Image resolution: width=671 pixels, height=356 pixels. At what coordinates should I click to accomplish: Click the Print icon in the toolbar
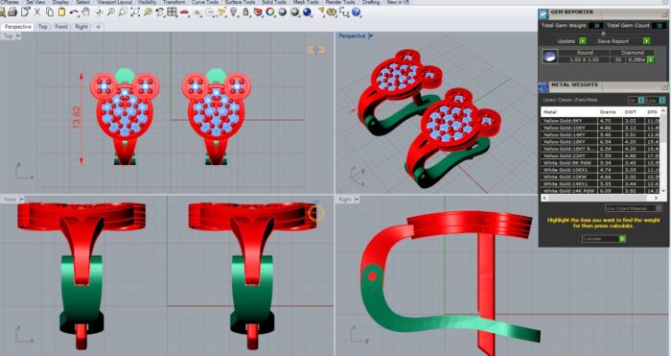coord(12,12)
